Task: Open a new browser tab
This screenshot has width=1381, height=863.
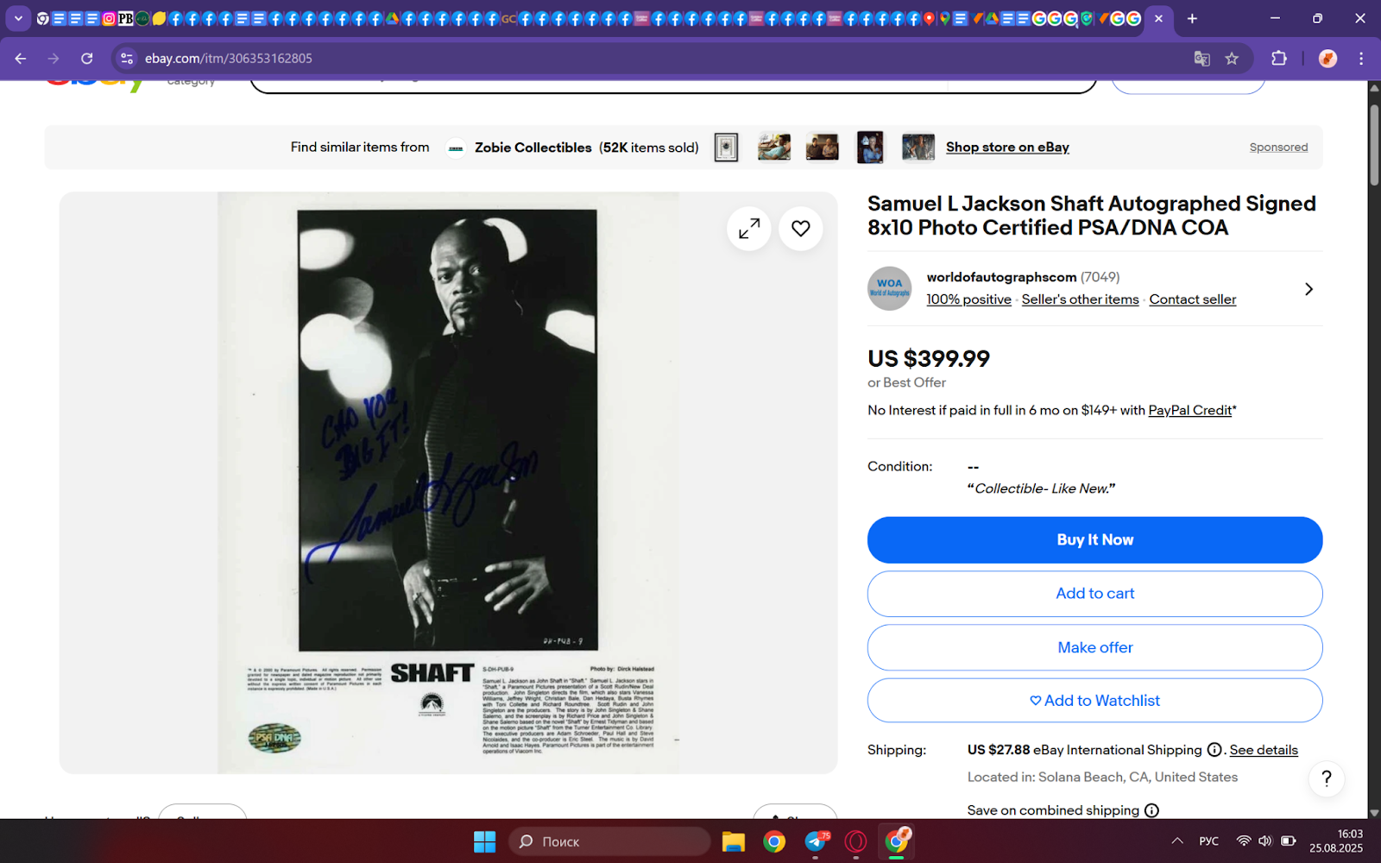Action: click(1192, 18)
